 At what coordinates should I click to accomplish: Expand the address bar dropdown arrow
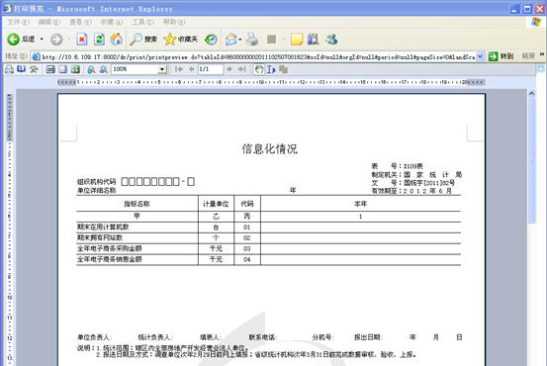pos(480,56)
